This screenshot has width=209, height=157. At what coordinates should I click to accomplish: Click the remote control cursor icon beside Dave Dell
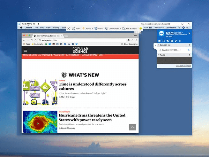click(x=188, y=50)
